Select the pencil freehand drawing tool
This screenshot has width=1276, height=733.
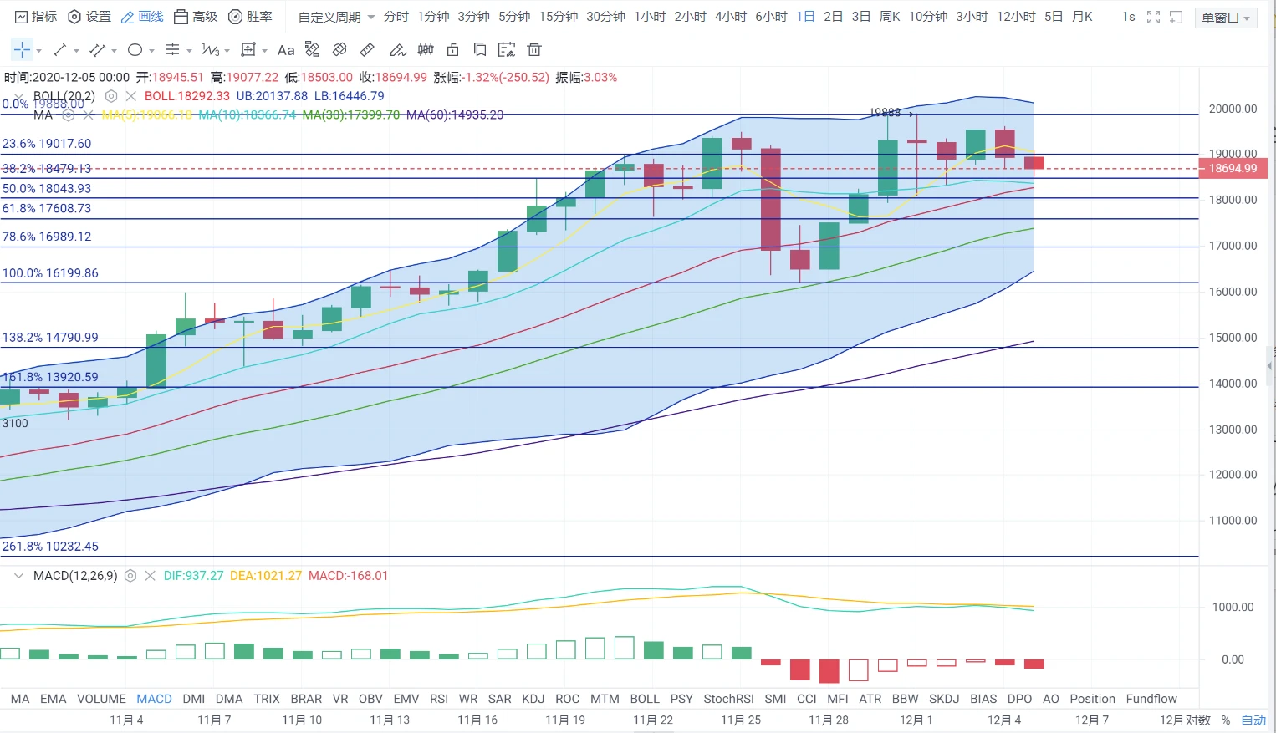(x=398, y=50)
